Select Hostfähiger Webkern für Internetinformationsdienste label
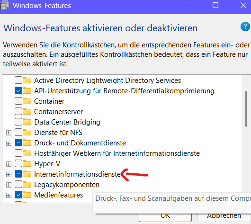The height and width of the screenshot is (224, 251). pyautogui.click(x=117, y=153)
